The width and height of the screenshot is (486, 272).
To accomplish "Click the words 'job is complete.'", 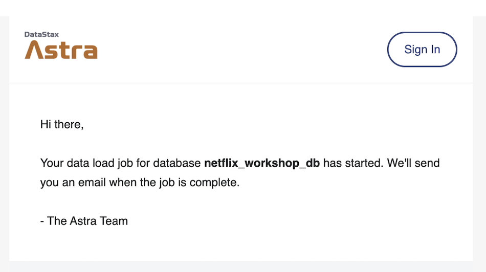I will 200,183.
